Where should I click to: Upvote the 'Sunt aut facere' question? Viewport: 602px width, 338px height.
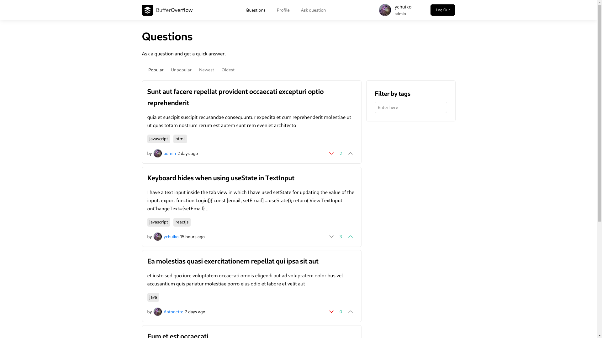(351, 153)
